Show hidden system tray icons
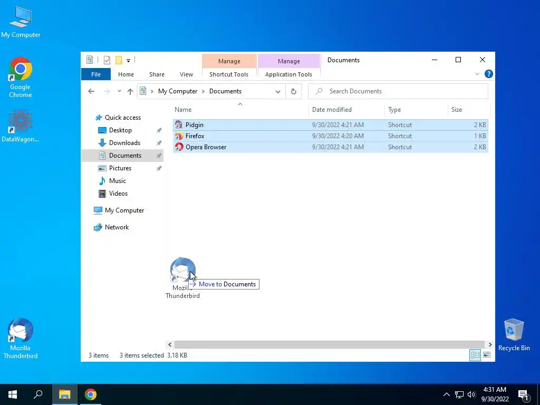The height and width of the screenshot is (405, 540). pos(446,394)
